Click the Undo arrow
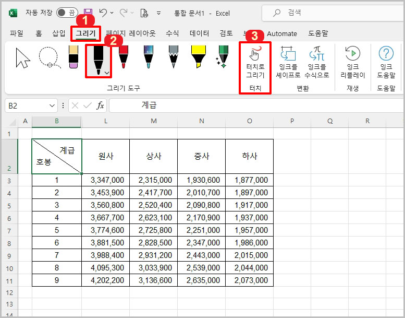 [x=103, y=13]
